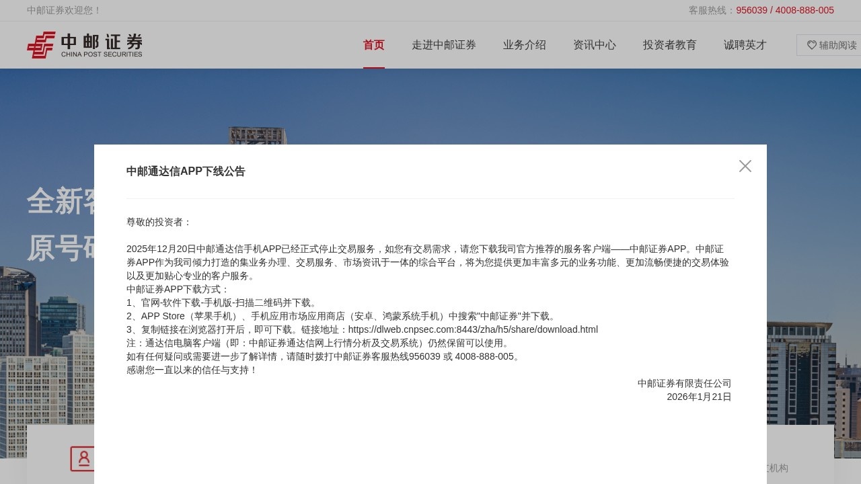Open the APP download link in the notice

(473, 329)
